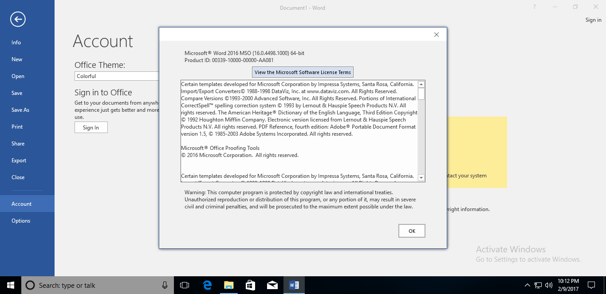Open Task View on the taskbar
Image resolution: width=606 pixels, height=294 pixels.
[x=185, y=285]
